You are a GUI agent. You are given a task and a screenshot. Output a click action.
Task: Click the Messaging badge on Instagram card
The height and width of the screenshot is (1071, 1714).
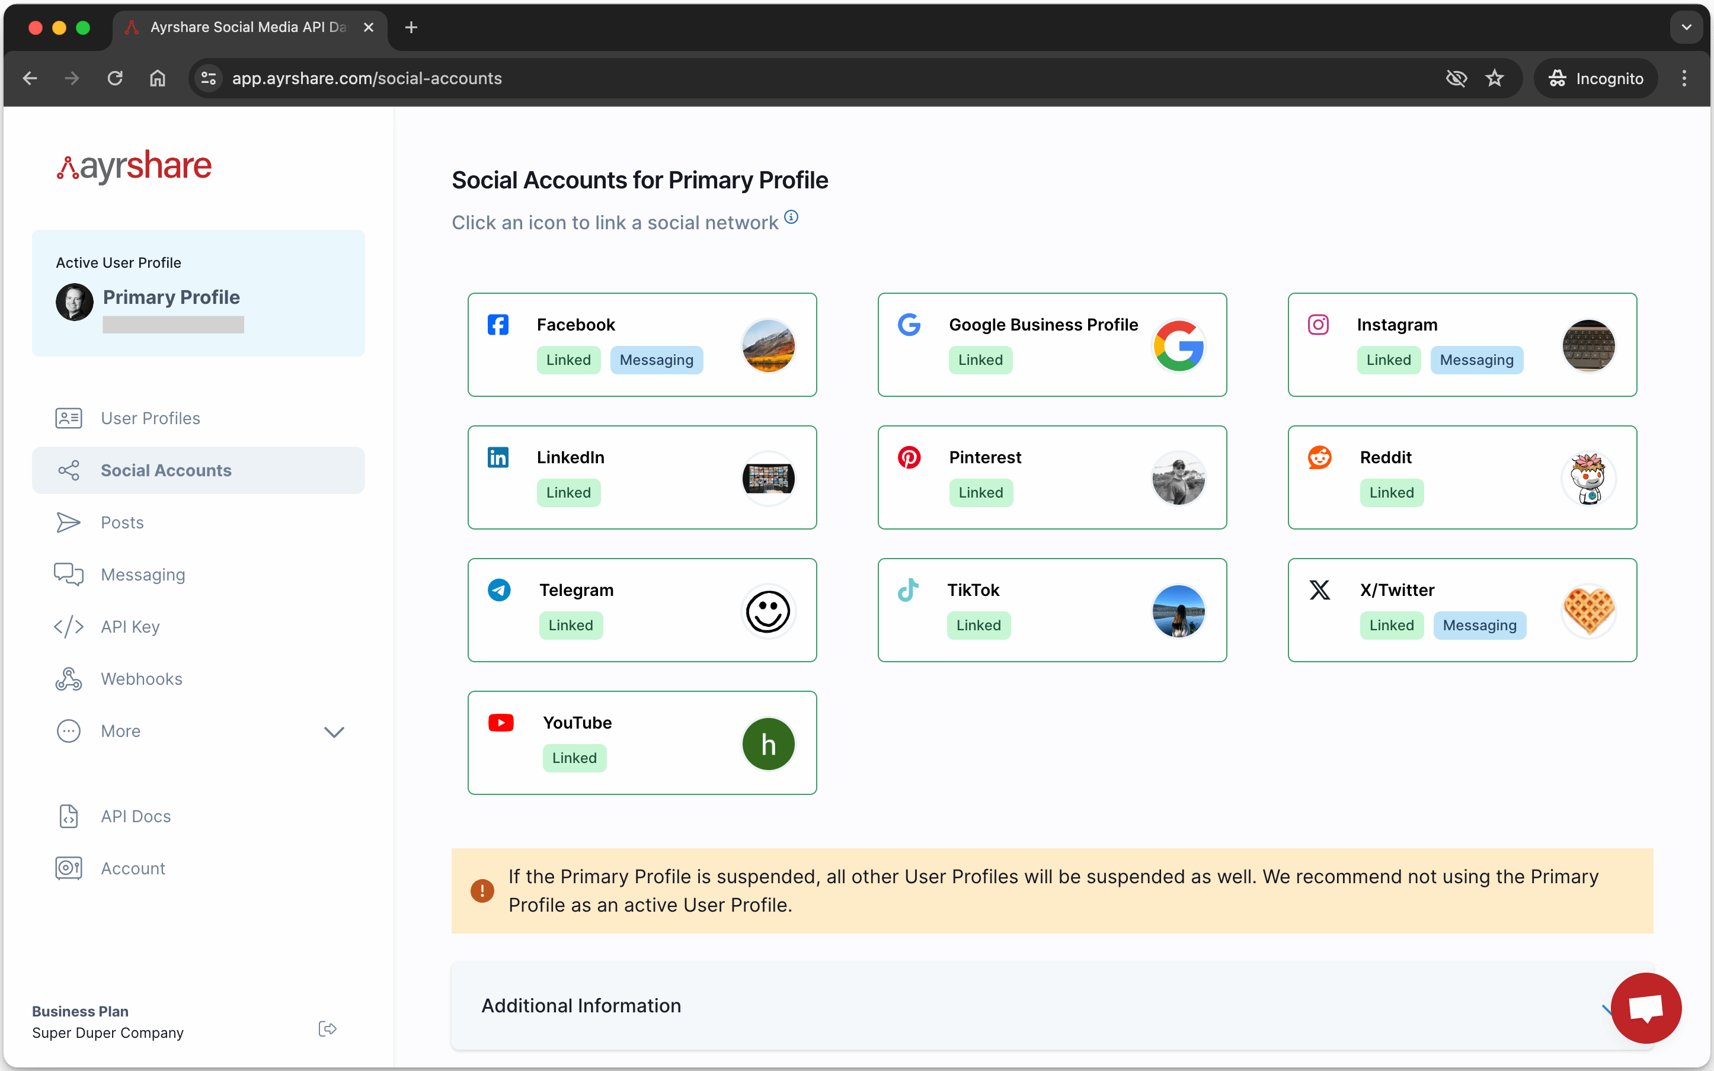(1476, 360)
